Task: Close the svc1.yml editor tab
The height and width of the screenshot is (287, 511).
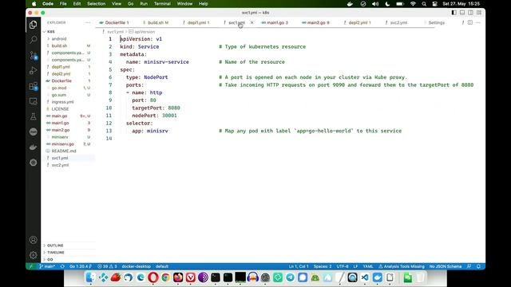Action: [252, 22]
